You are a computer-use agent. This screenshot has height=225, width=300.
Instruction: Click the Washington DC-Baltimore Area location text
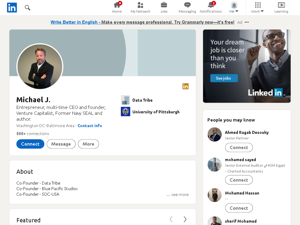point(45,126)
